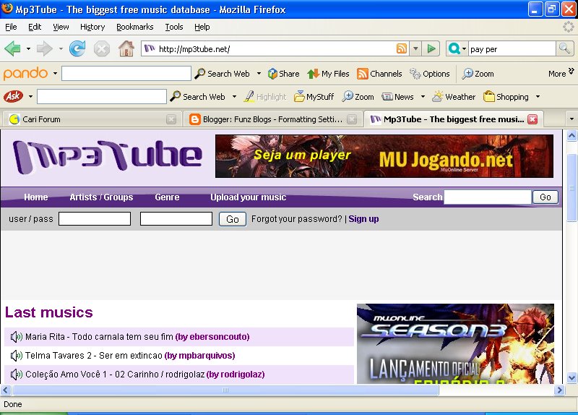Open Pando Channels
Image resolution: width=578 pixels, height=415 pixels.
379,74
